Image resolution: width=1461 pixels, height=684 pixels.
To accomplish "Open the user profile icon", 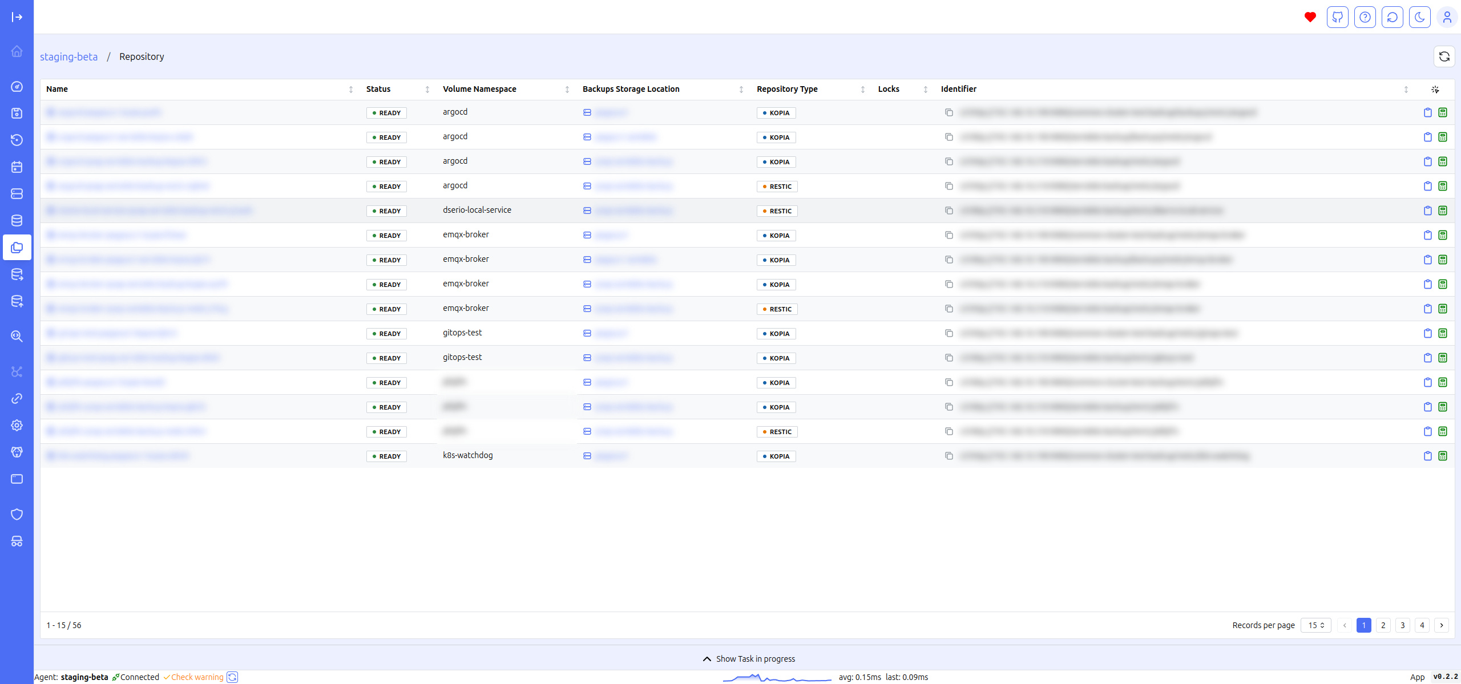I will 1447,17.
